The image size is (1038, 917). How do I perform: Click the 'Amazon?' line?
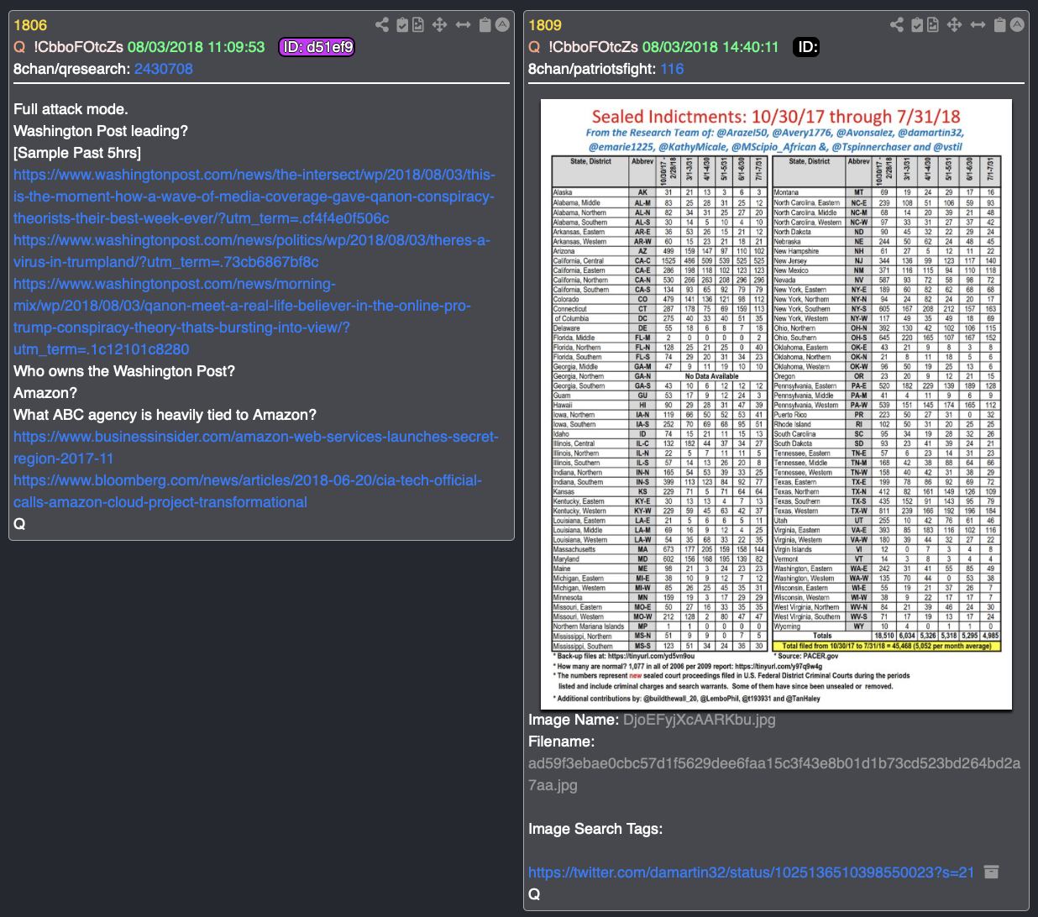click(45, 393)
